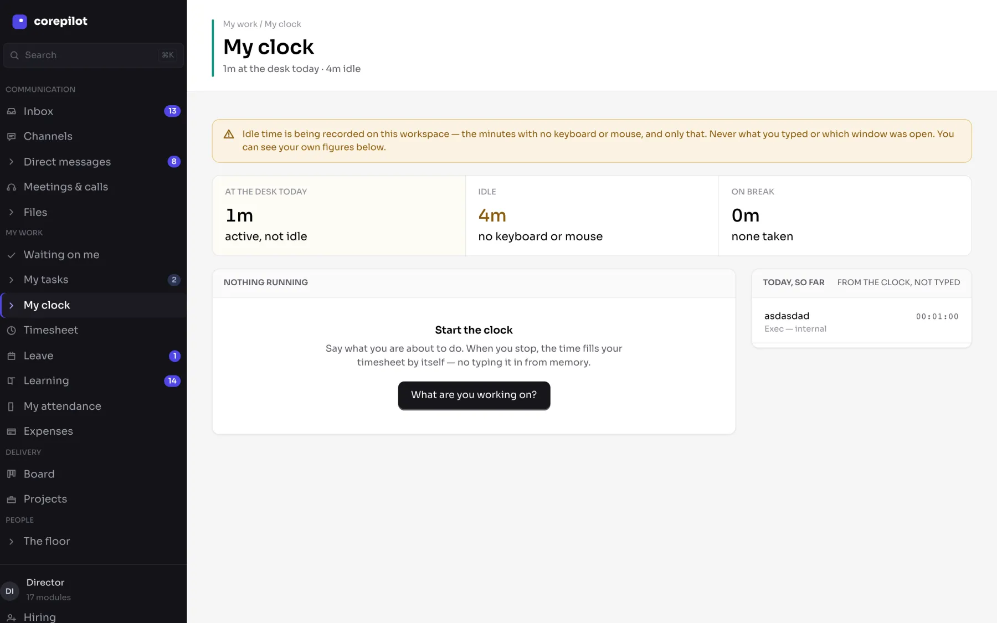This screenshot has height=623, width=997.
Task: Expand My tasks in sidebar
Action: [11, 280]
